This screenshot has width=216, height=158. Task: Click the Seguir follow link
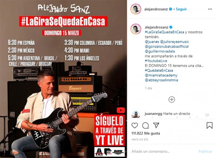(x=181, y=9)
